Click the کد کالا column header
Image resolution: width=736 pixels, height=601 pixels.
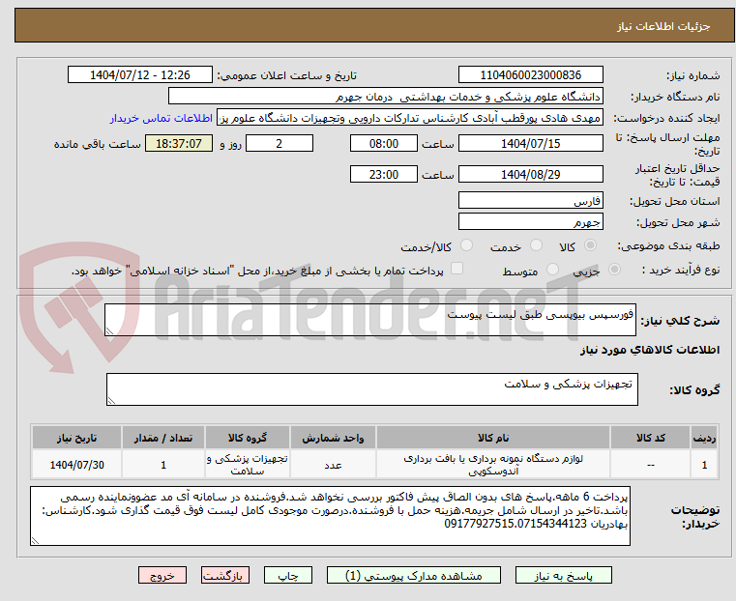(x=650, y=438)
